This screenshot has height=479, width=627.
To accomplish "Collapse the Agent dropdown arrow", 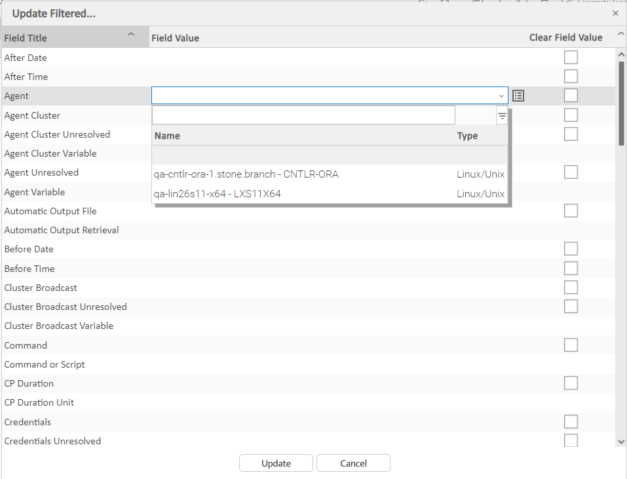I will 501,96.
